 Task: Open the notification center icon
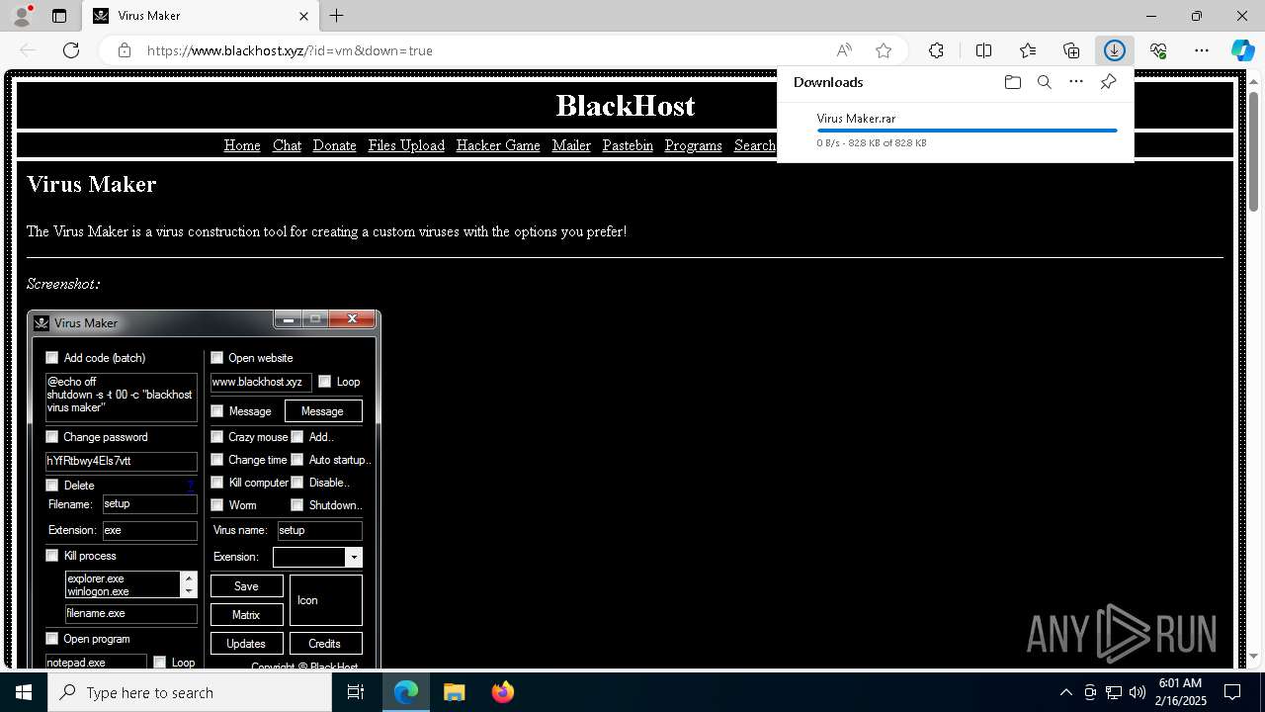[x=1232, y=692]
